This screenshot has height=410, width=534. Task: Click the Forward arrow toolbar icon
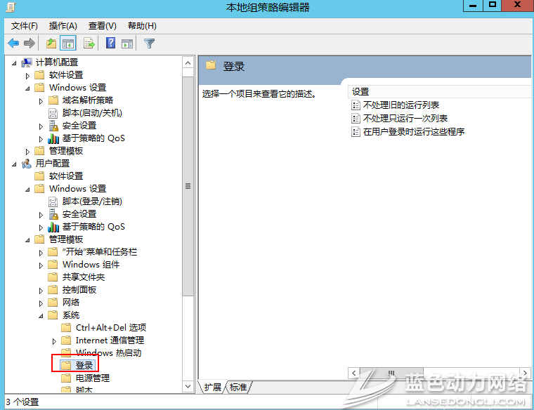click(29, 43)
